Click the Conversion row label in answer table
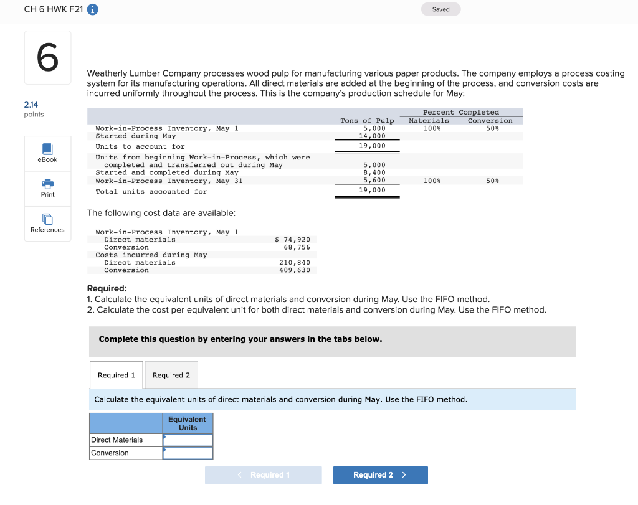 126,453
